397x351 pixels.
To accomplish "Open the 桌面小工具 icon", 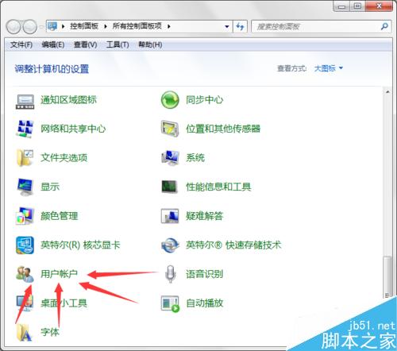I will point(25,303).
